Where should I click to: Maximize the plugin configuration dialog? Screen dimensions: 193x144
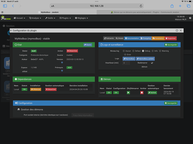pyautogui.click(x=177, y=30)
